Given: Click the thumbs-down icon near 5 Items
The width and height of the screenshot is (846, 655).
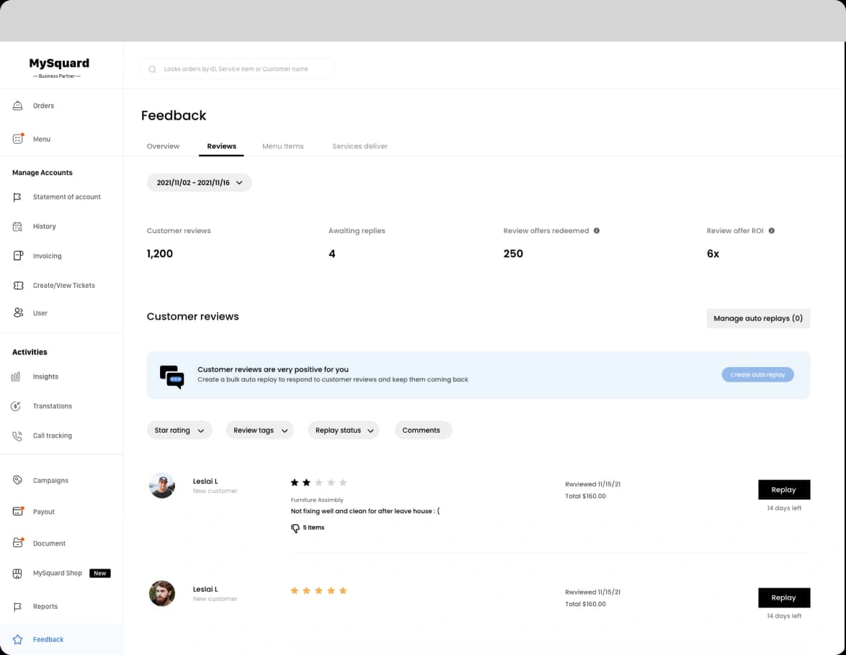Looking at the screenshot, I should [x=295, y=528].
